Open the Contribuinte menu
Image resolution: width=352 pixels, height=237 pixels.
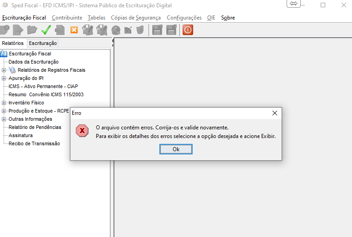(x=67, y=18)
